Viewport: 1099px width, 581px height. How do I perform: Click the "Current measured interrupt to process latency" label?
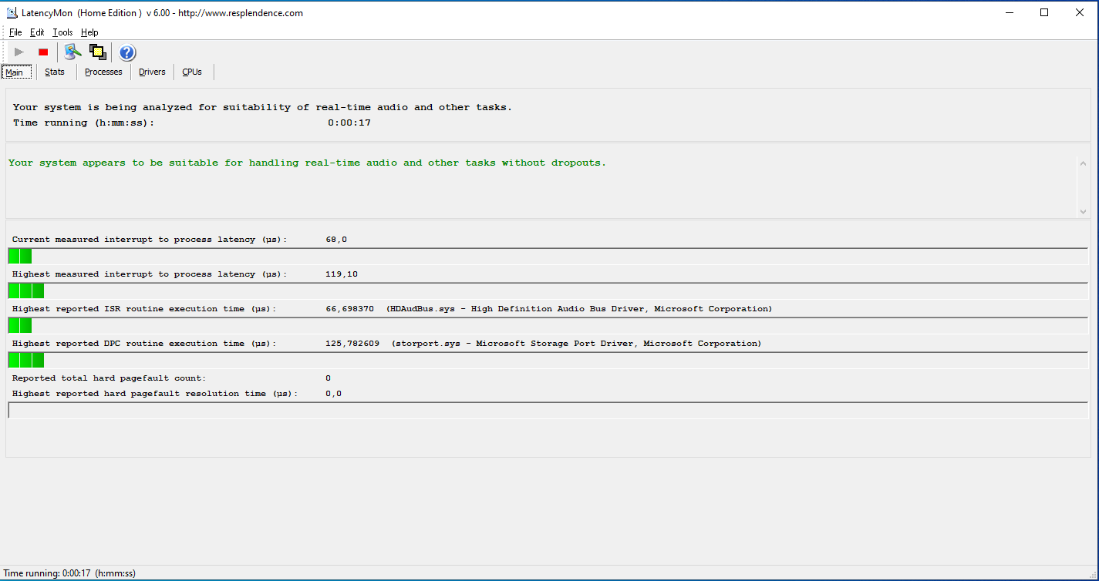(x=150, y=240)
